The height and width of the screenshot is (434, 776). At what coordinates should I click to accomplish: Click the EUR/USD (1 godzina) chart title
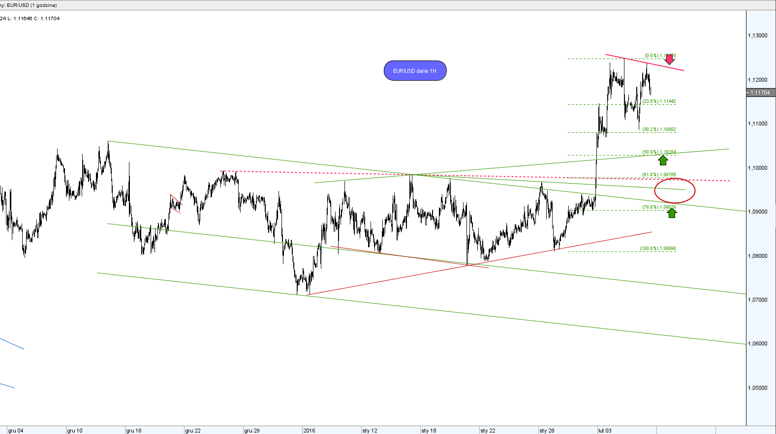click(30, 5)
